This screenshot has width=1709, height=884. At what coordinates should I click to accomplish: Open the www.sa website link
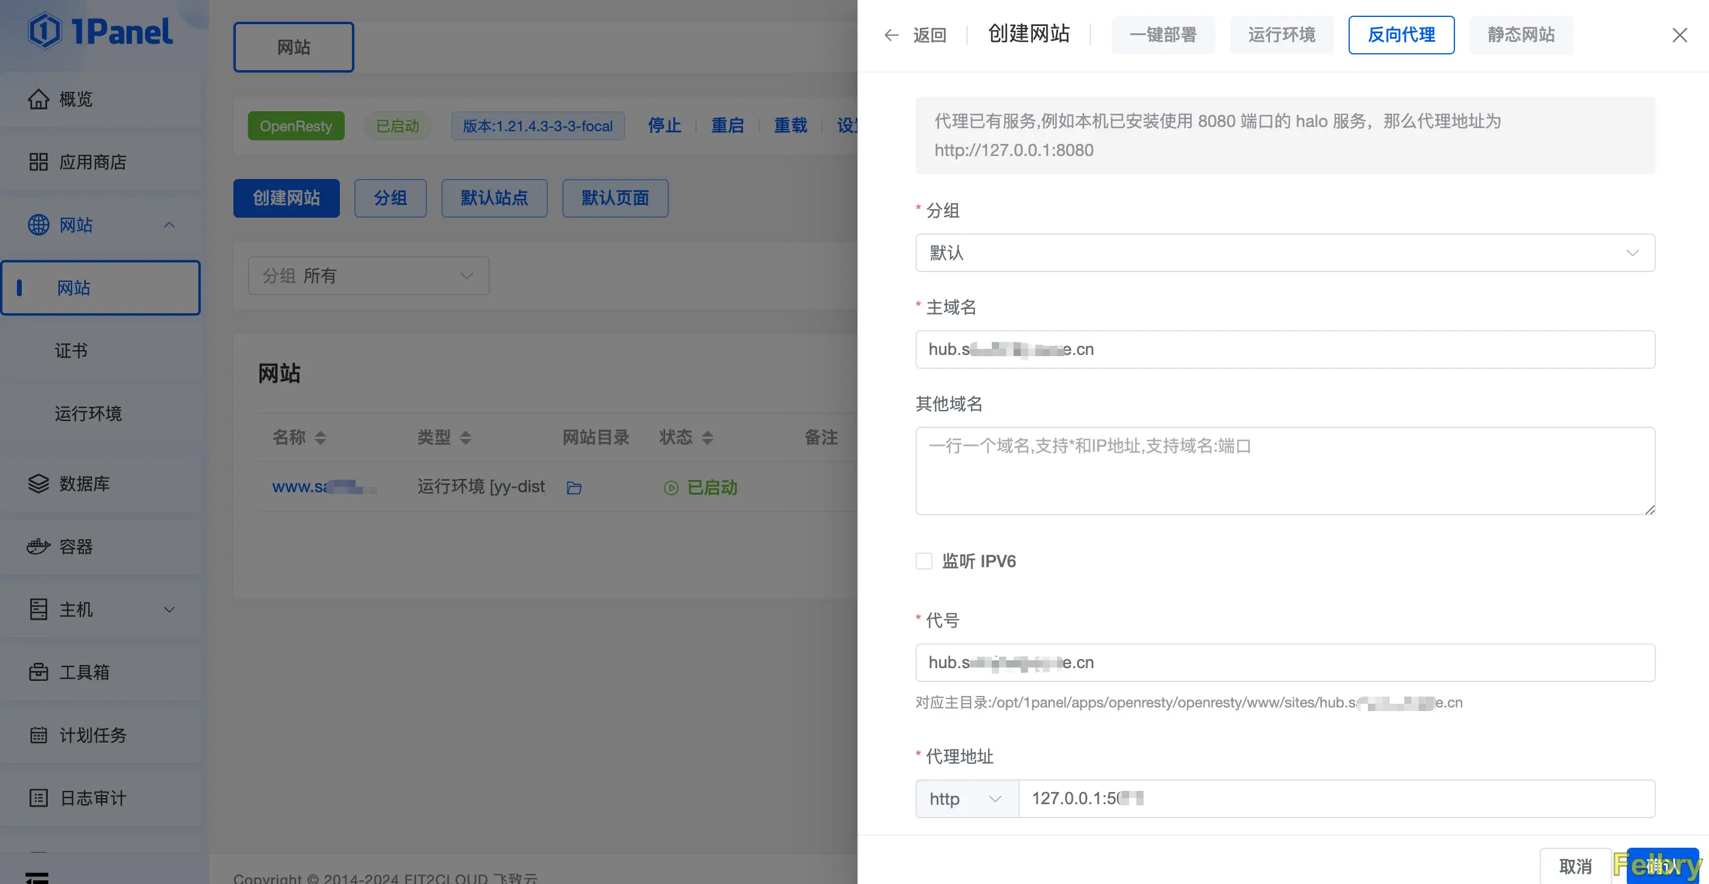coord(324,487)
